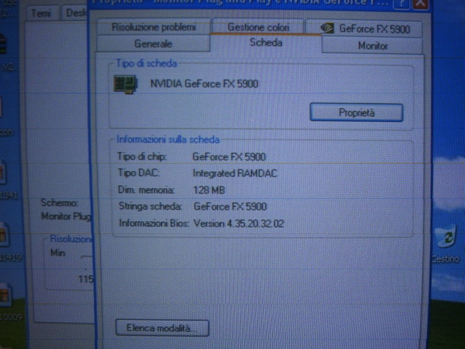Viewport: 465px width, 349px height.
Task: Select the Version 4.35.20.32.02 BIOS text
Action: click(x=239, y=223)
